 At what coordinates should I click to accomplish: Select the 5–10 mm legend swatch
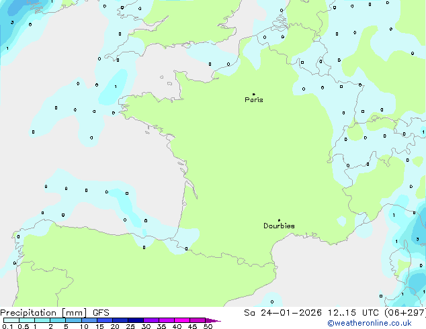pos(73,320)
